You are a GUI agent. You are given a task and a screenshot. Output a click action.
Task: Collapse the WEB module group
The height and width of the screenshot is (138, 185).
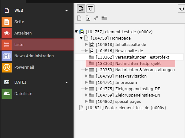pos(67,11)
